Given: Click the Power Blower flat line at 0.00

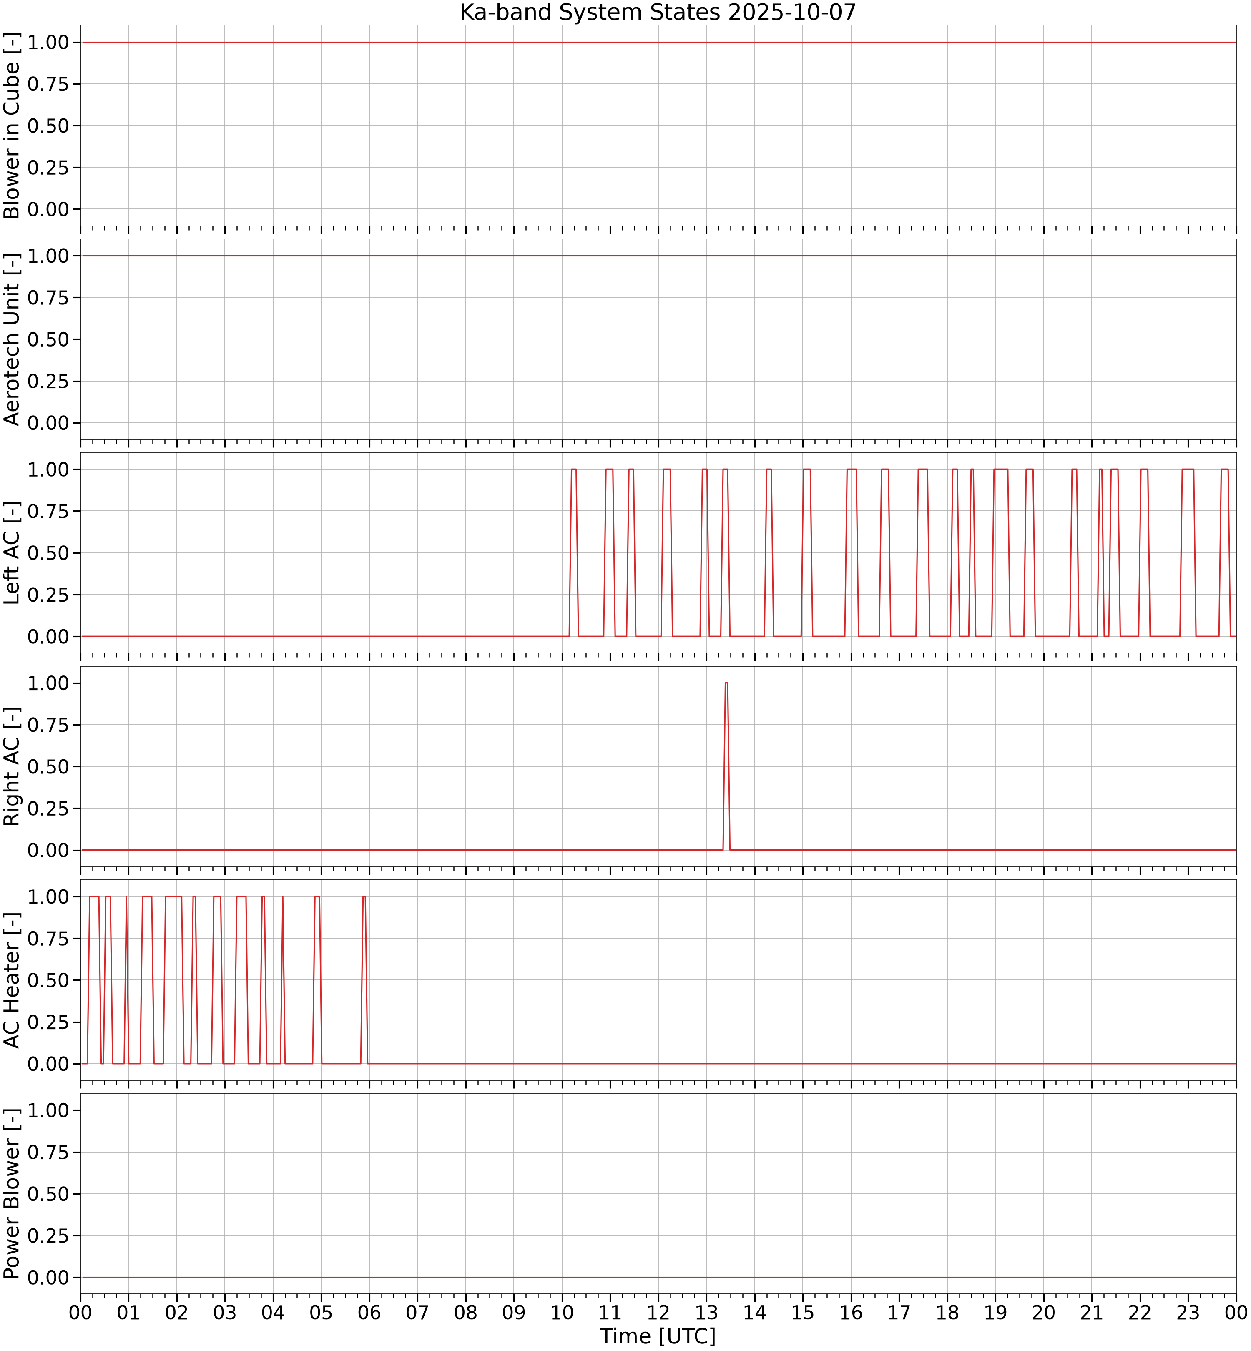Looking at the screenshot, I should click(x=658, y=1277).
